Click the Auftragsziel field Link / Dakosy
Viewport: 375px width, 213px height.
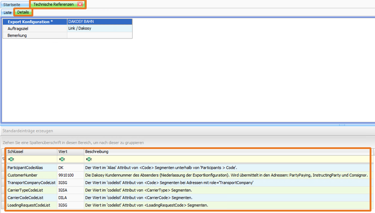click(99, 29)
